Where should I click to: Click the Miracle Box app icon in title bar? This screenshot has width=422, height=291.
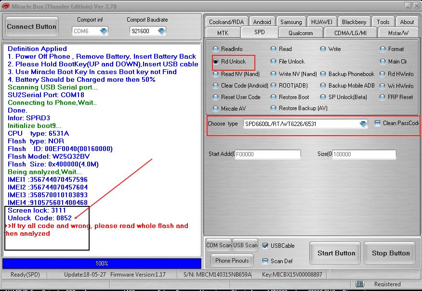click(x=5, y=6)
